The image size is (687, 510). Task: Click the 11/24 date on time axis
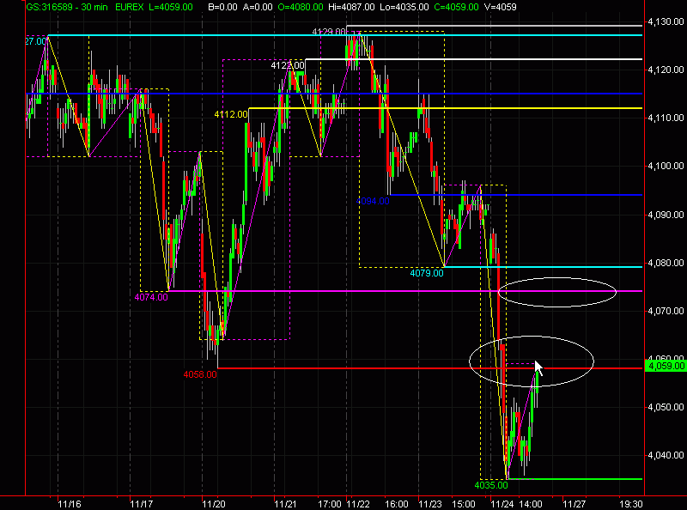pos(502,504)
